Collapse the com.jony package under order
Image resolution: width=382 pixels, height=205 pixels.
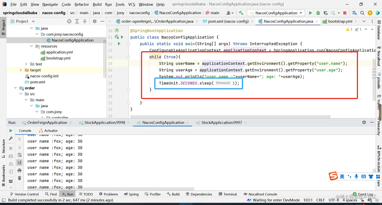pos(37,112)
